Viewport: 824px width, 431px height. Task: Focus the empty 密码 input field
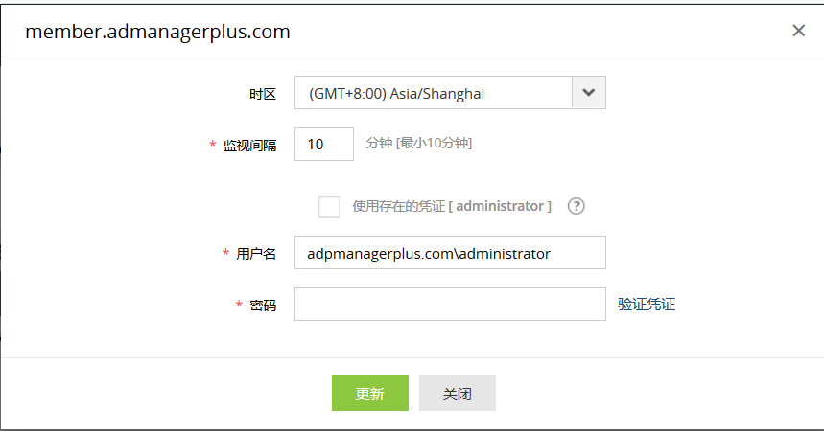[450, 305]
